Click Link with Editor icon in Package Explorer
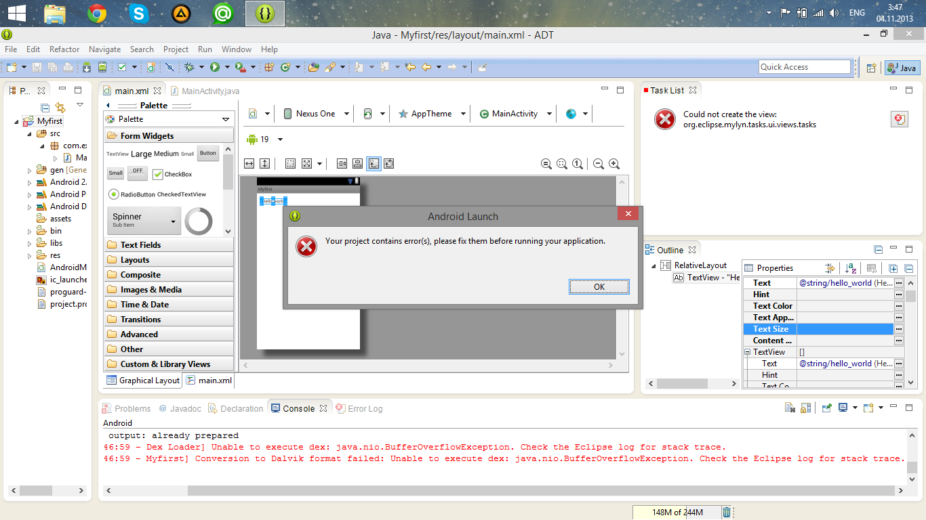 (x=60, y=107)
